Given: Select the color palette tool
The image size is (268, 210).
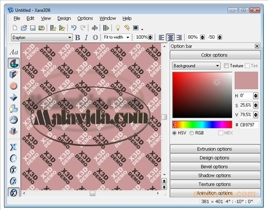Looking at the screenshot, I should click(x=14, y=63).
